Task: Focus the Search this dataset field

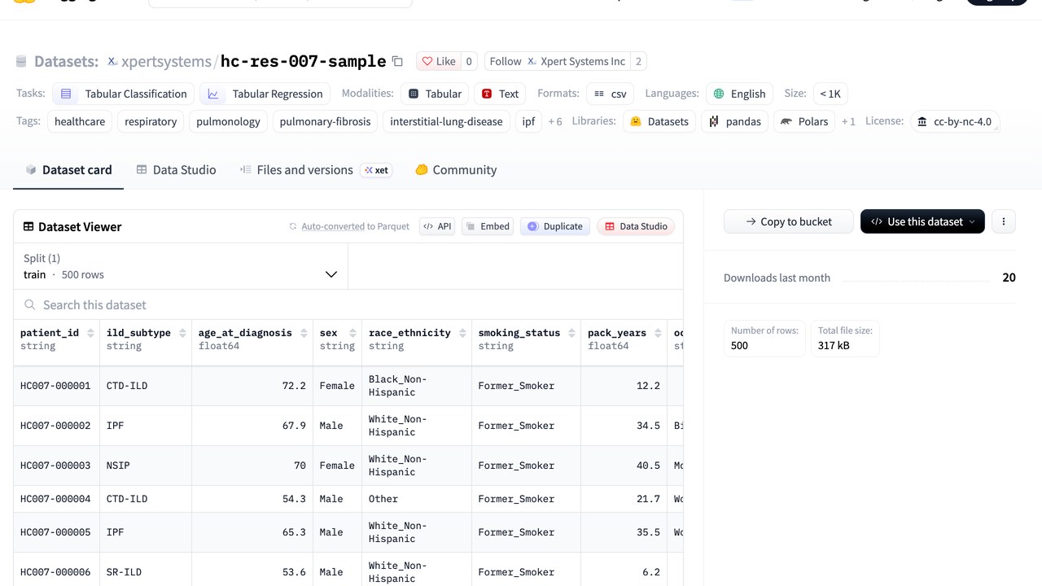Action: pyautogui.click(x=348, y=304)
